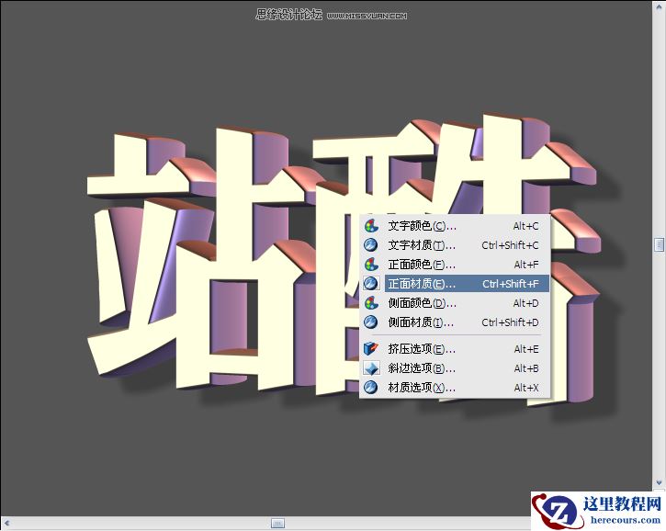Choose 文字材质(T) from context menu

point(455,245)
